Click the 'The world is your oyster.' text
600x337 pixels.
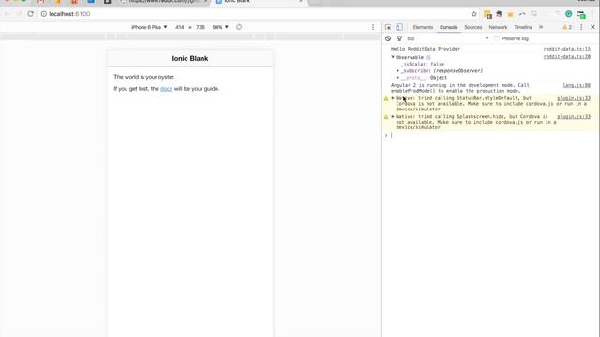[144, 77]
